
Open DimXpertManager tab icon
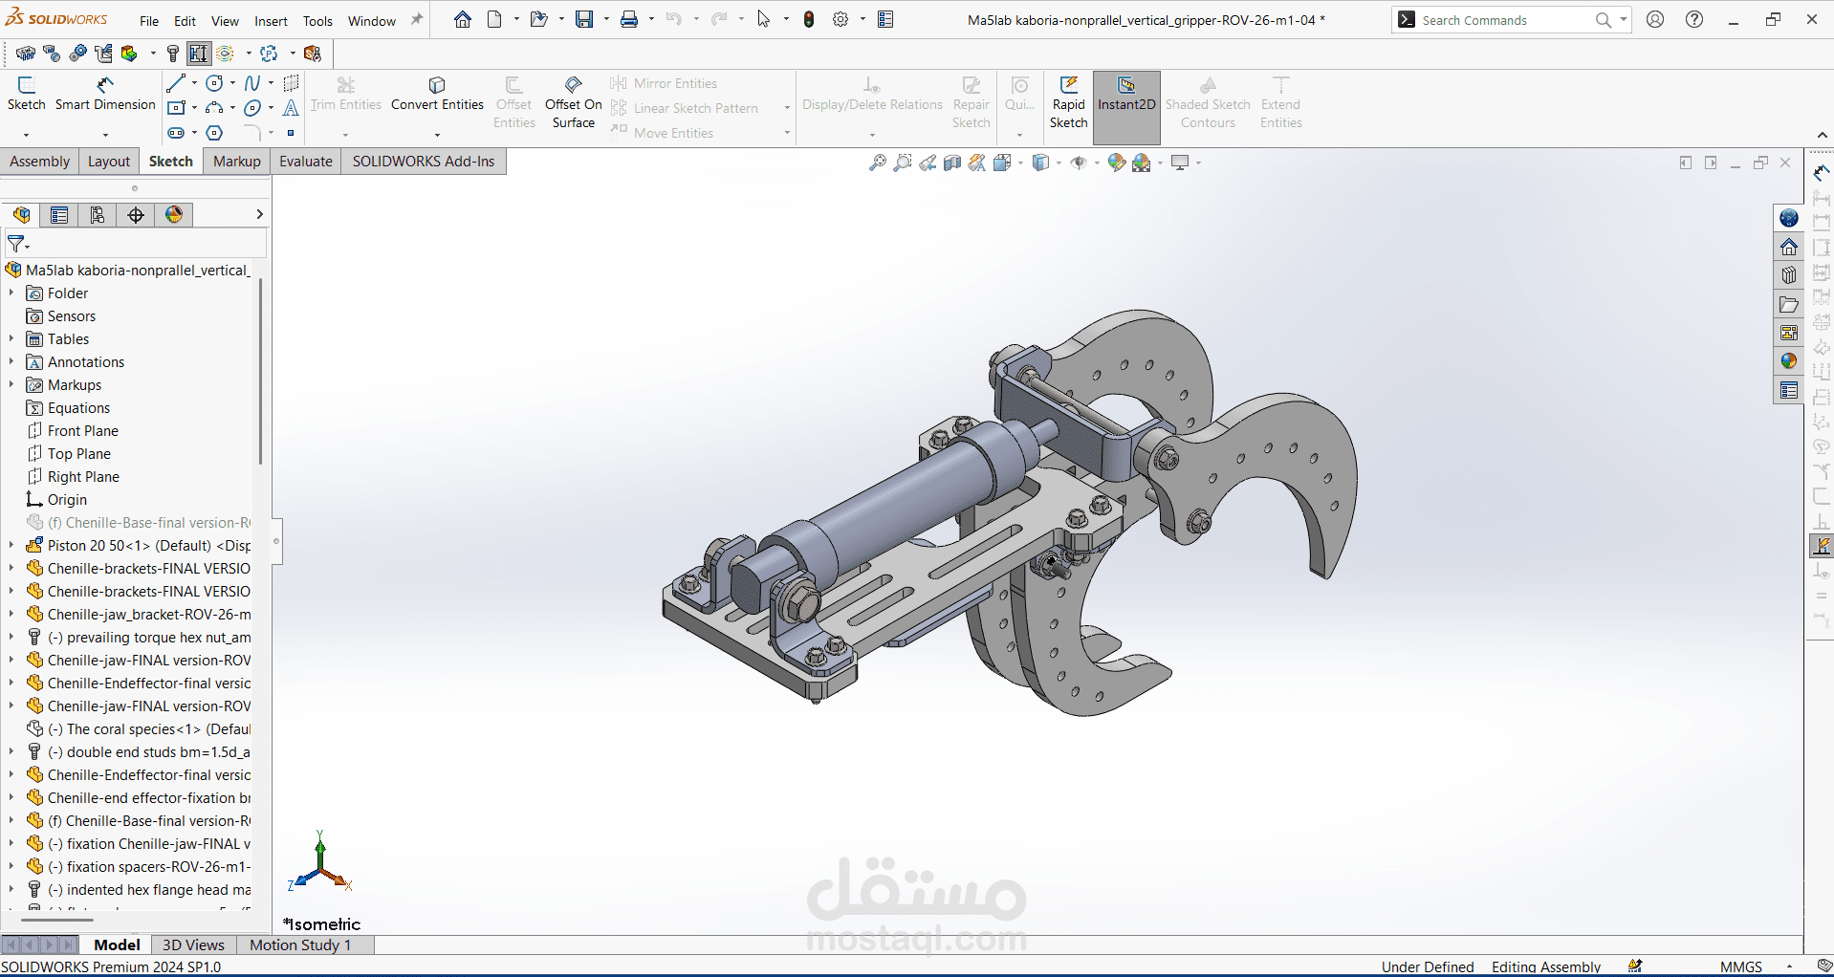pyautogui.click(x=136, y=215)
